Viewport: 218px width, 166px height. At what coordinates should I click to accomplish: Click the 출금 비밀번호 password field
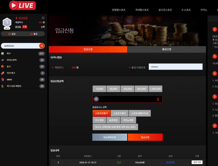[x=176, y=67]
